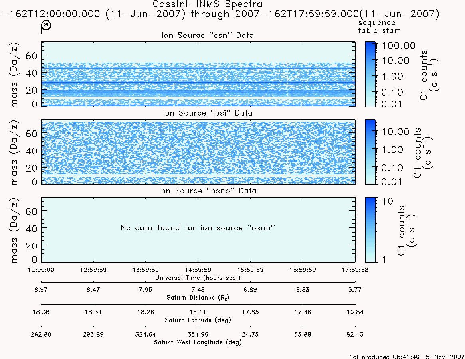Image resolution: width=465 pixels, height=359 pixels.
Task: Click the 14:59:59 time tick label
Action: tap(198, 270)
